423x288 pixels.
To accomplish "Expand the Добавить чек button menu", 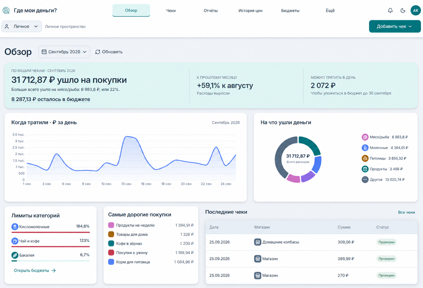I will pos(395,26).
